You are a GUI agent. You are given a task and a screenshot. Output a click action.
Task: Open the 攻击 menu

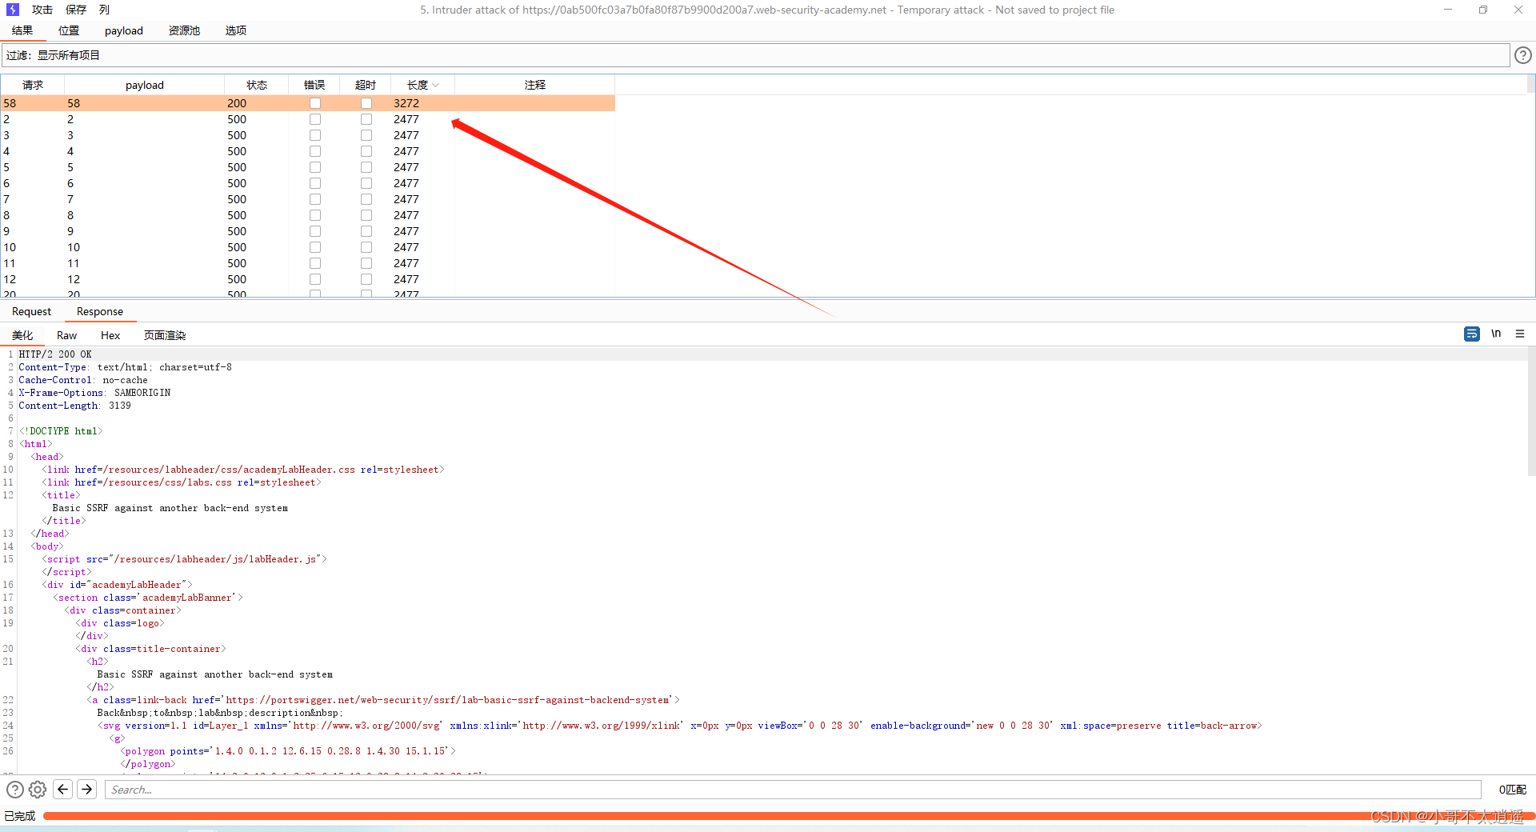(x=42, y=10)
